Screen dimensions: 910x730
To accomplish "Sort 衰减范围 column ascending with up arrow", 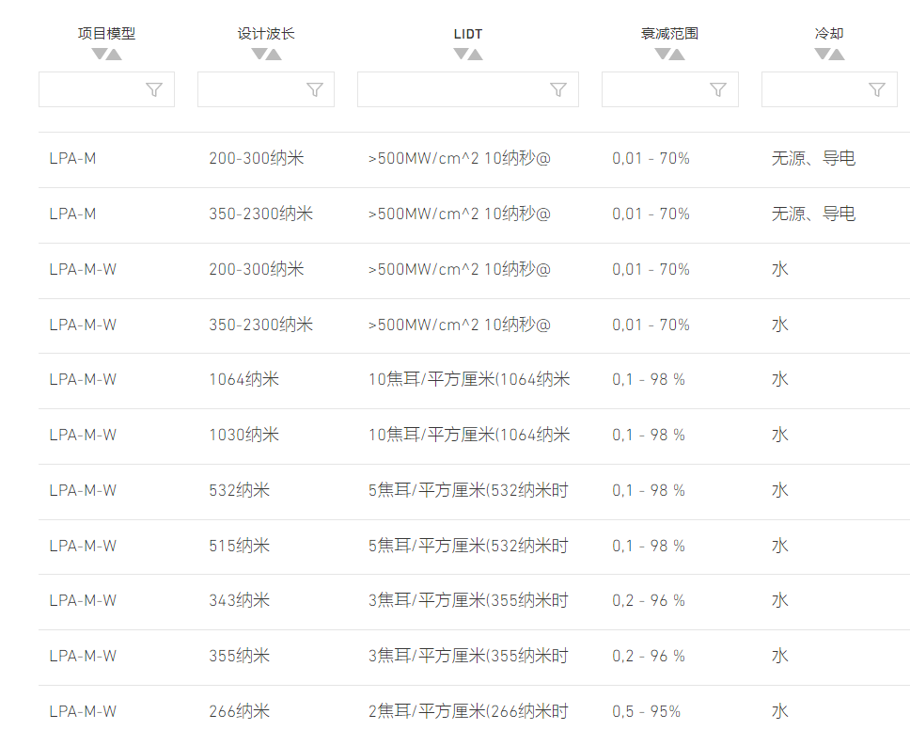I will 677,55.
